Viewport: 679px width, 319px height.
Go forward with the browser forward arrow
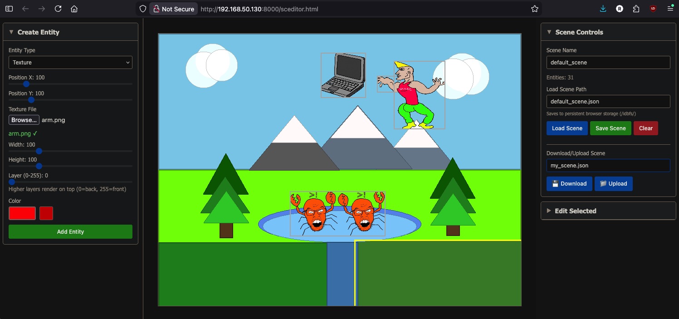coord(42,9)
